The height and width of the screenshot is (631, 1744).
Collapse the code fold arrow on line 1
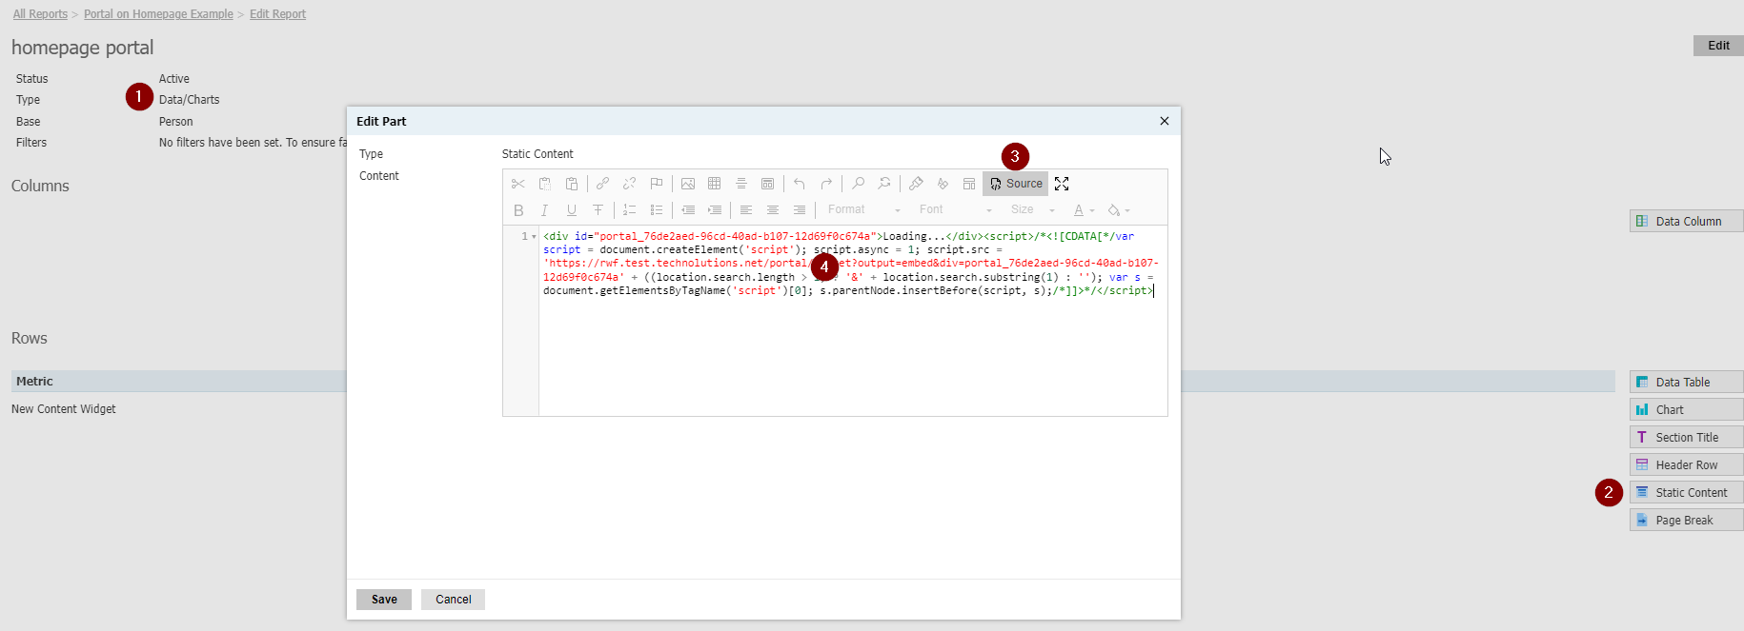[534, 237]
